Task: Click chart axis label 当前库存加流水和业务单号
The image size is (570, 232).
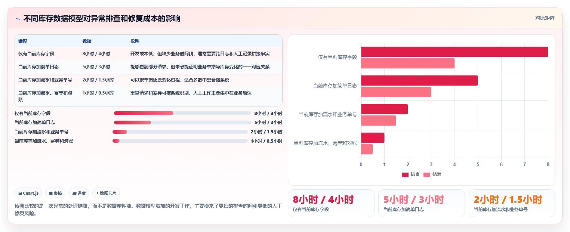Action: [x=328, y=115]
